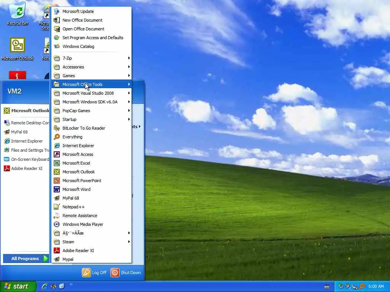This screenshot has width=390, height=292.
Task: Expand Microsoft Windows SDK v6.0A submenu arrow
Action: point(129,102)
